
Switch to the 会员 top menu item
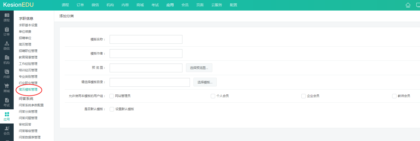(x=185, y=5)
